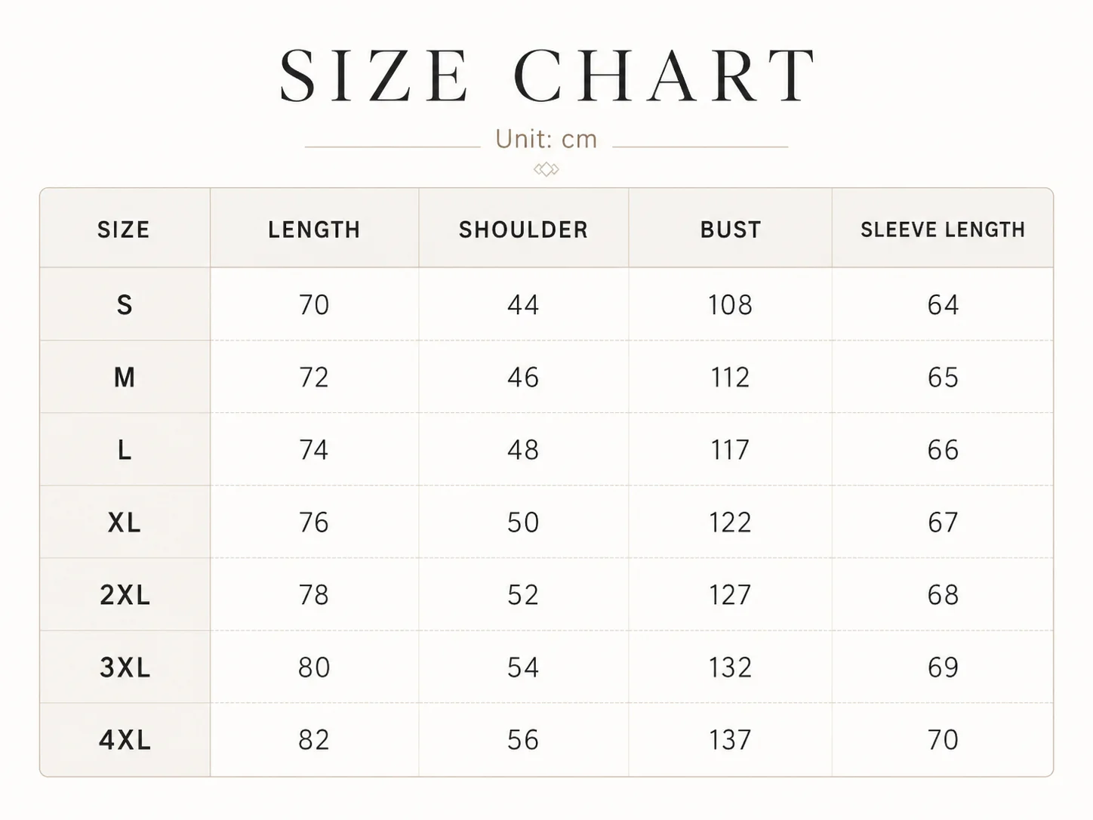Click the LENGTH column header
The width and height of the screenshot is (1093, 820).
pos(314,230)
